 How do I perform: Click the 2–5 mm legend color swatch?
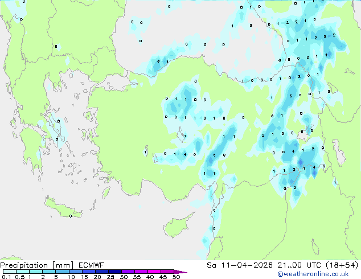pyautogui.click(x=49, y=272)
